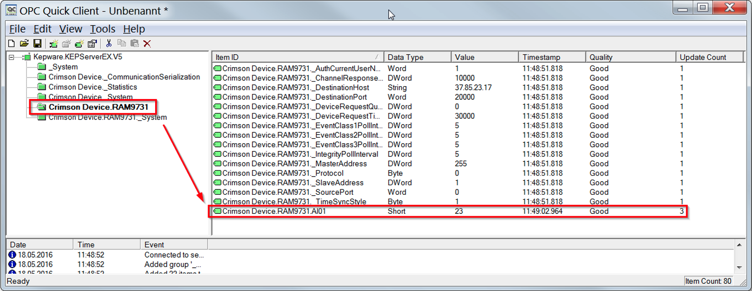The image size is (752, 291).
Task: Select the Crimson Device.RAM9731._SourcePort item
Action: (x=288, y=192)
